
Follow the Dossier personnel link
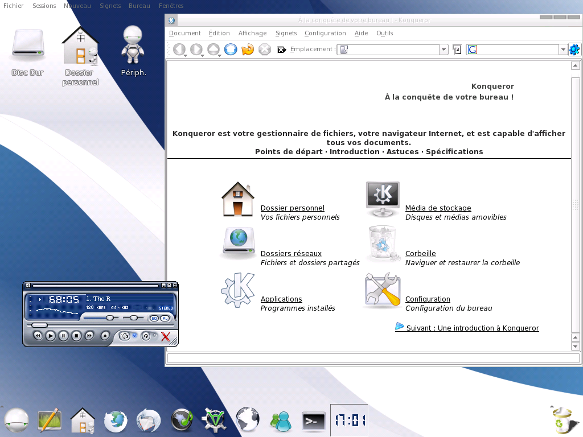click(292, 208)
